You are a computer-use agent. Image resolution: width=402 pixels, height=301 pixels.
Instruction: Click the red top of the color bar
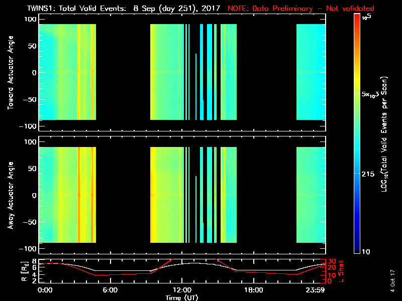coord(357,19)
